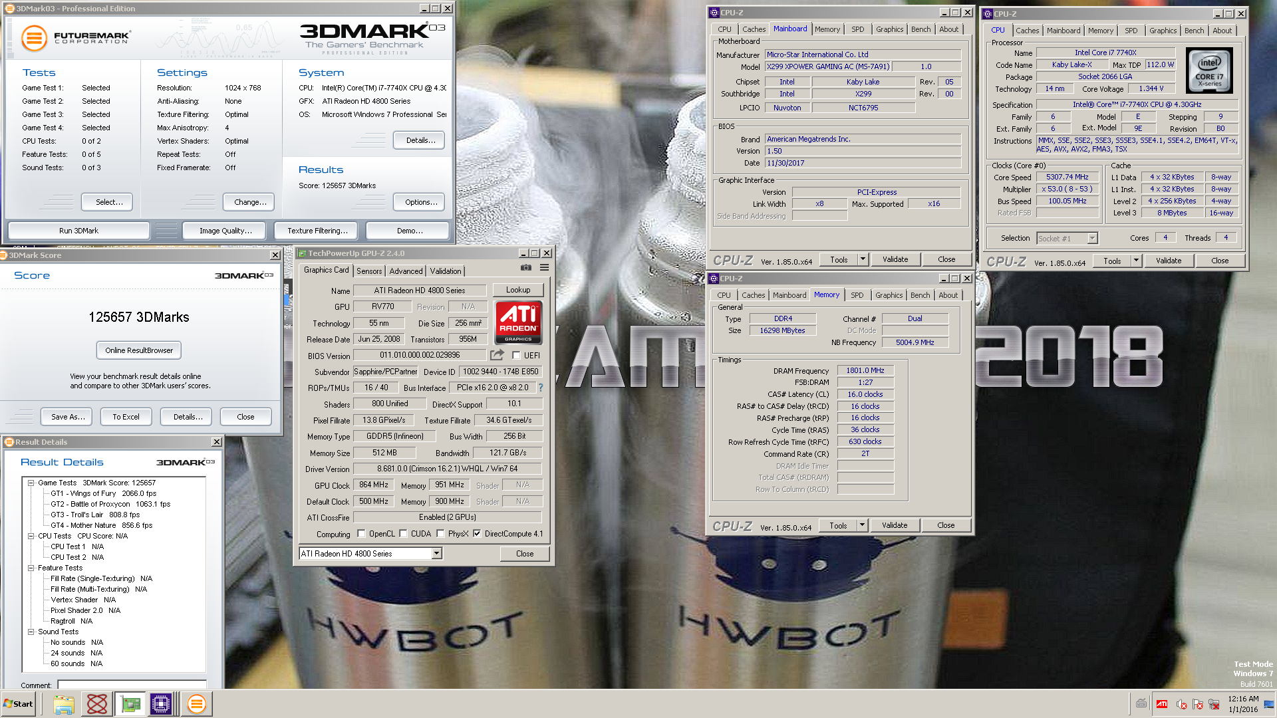Open Windows Explorer from the taskbar
Viewport: 1277px width, 718px height.
coord(64,704)
